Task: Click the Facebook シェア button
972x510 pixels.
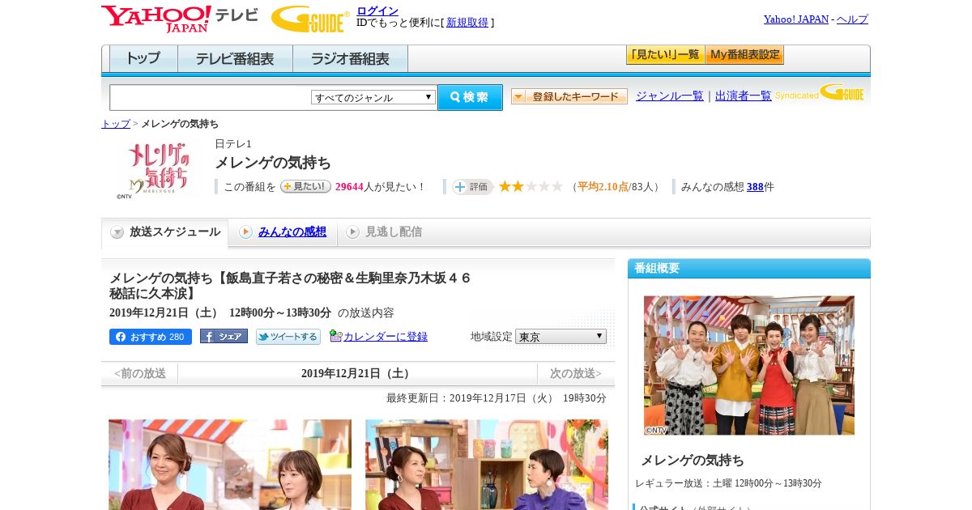Action: click(224, 336)
